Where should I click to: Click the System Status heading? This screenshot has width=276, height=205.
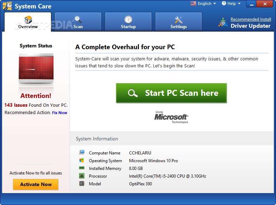(x=36, y=46)
